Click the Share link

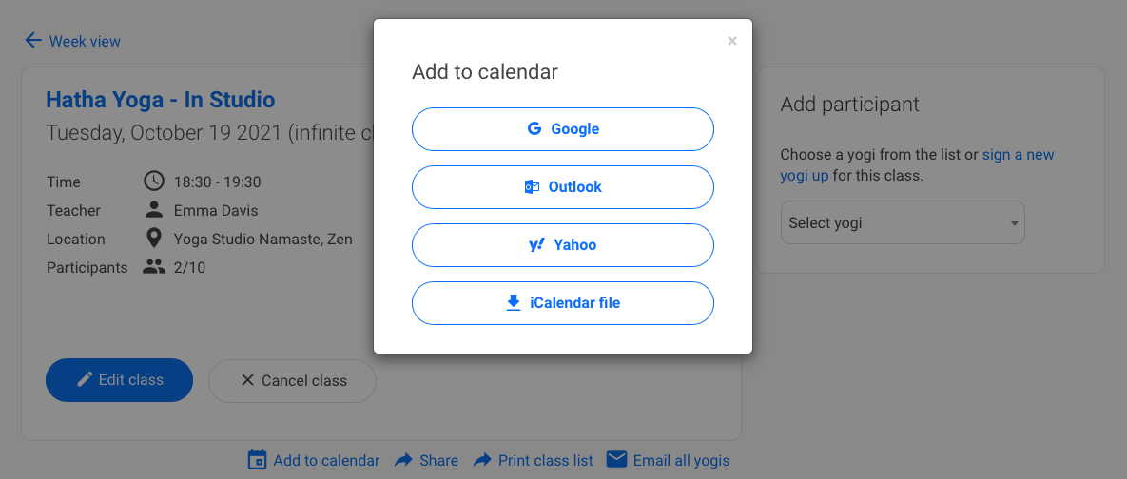point(426,460)
